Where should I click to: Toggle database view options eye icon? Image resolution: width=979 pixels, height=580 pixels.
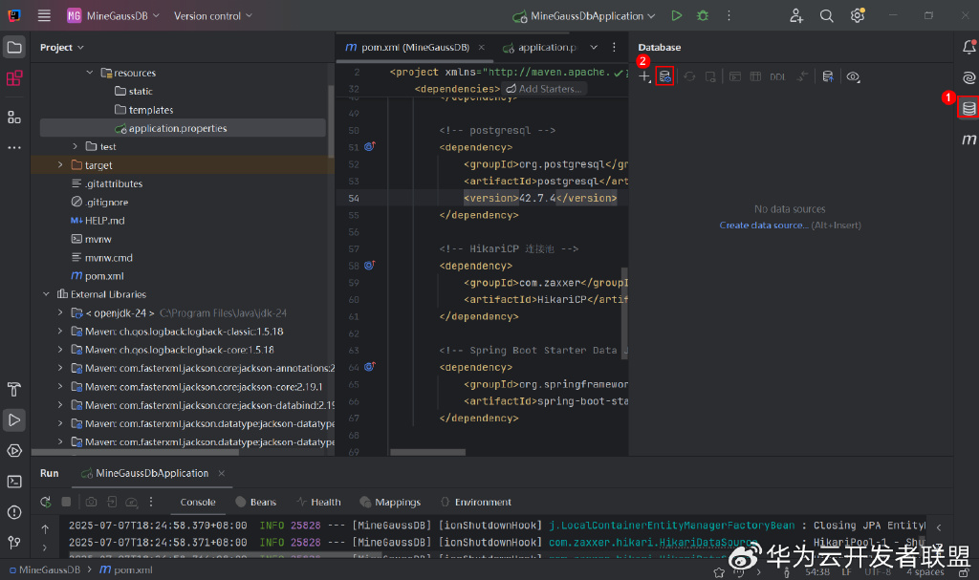pyautogui.click(x=853, y=76)
